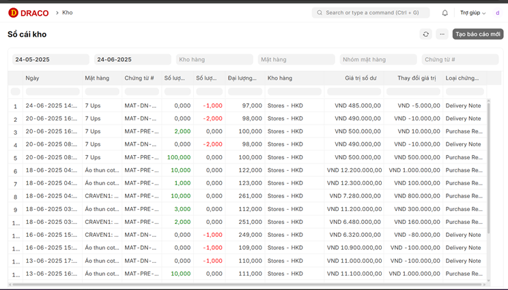This screenshot has height=290, width=508.
Task: Click quantity 2,000 in row 3
Action: pos(182,131)
